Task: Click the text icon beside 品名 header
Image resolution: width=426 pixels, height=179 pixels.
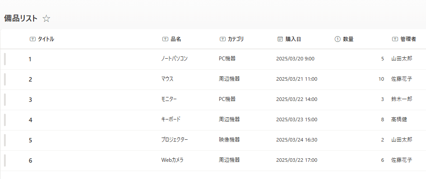Action: (165, 39)
